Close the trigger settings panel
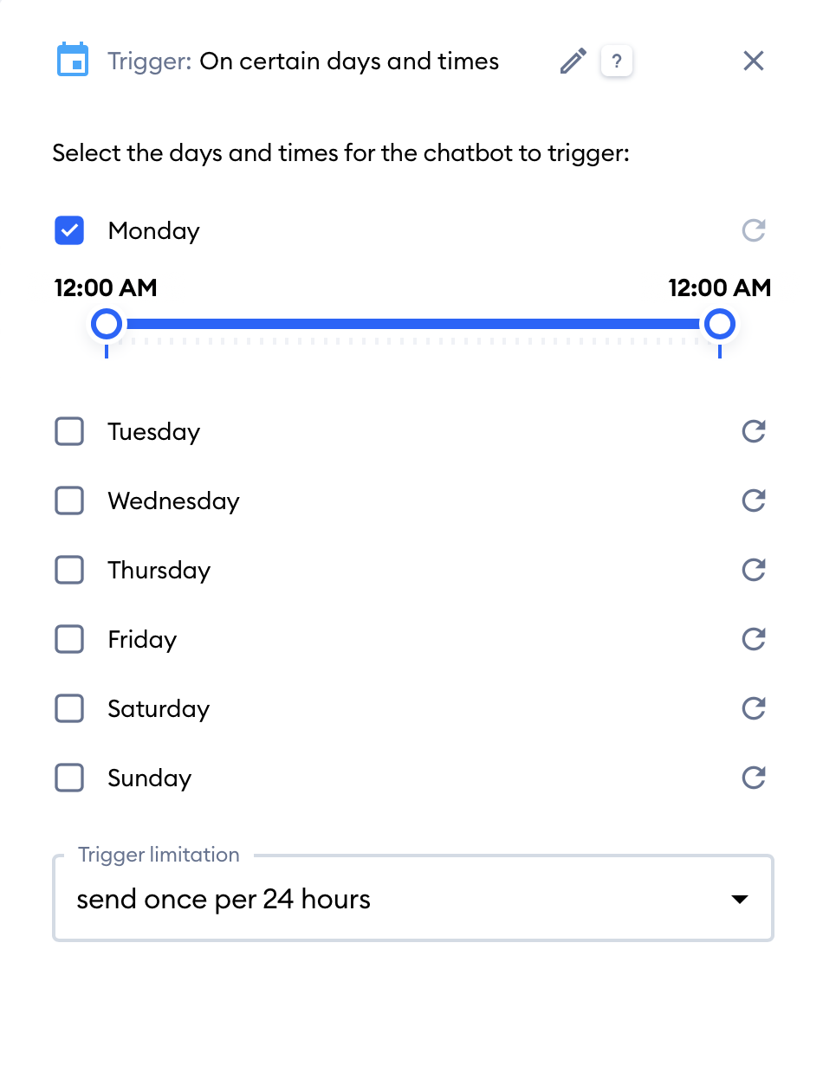 click(x=754, y=61)
